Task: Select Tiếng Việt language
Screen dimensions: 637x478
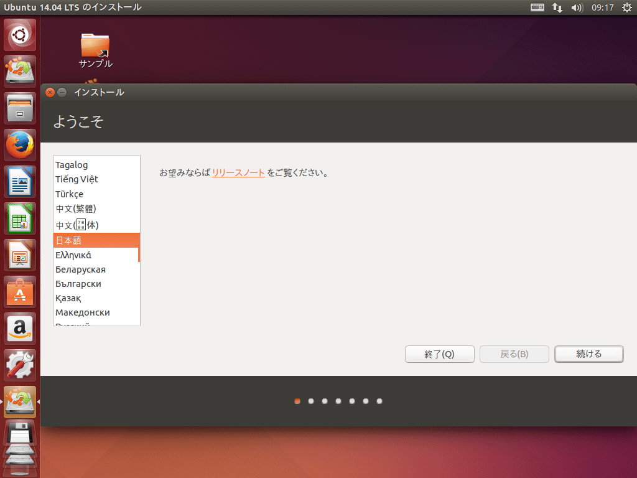Action: coord(96,179)
